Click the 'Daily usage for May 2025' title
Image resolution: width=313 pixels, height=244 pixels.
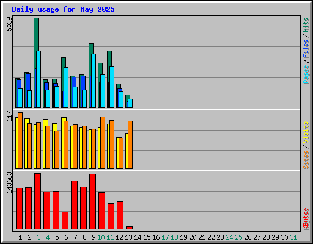pos(63,9)
